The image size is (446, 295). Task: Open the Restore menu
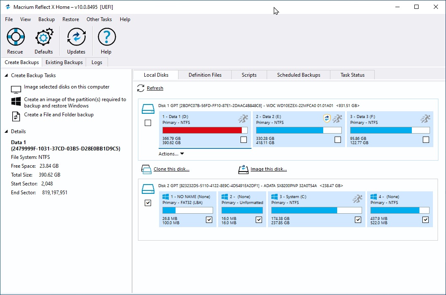(x=71, y=19)
